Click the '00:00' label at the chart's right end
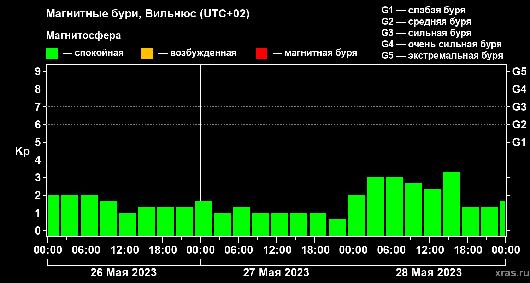 [506, 250]
